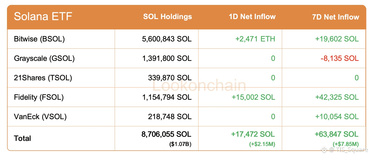Click Bitwise holdings value 5,600,843 SOL
This screenshot has height=156, width=370.
click(x=167, y=39)
